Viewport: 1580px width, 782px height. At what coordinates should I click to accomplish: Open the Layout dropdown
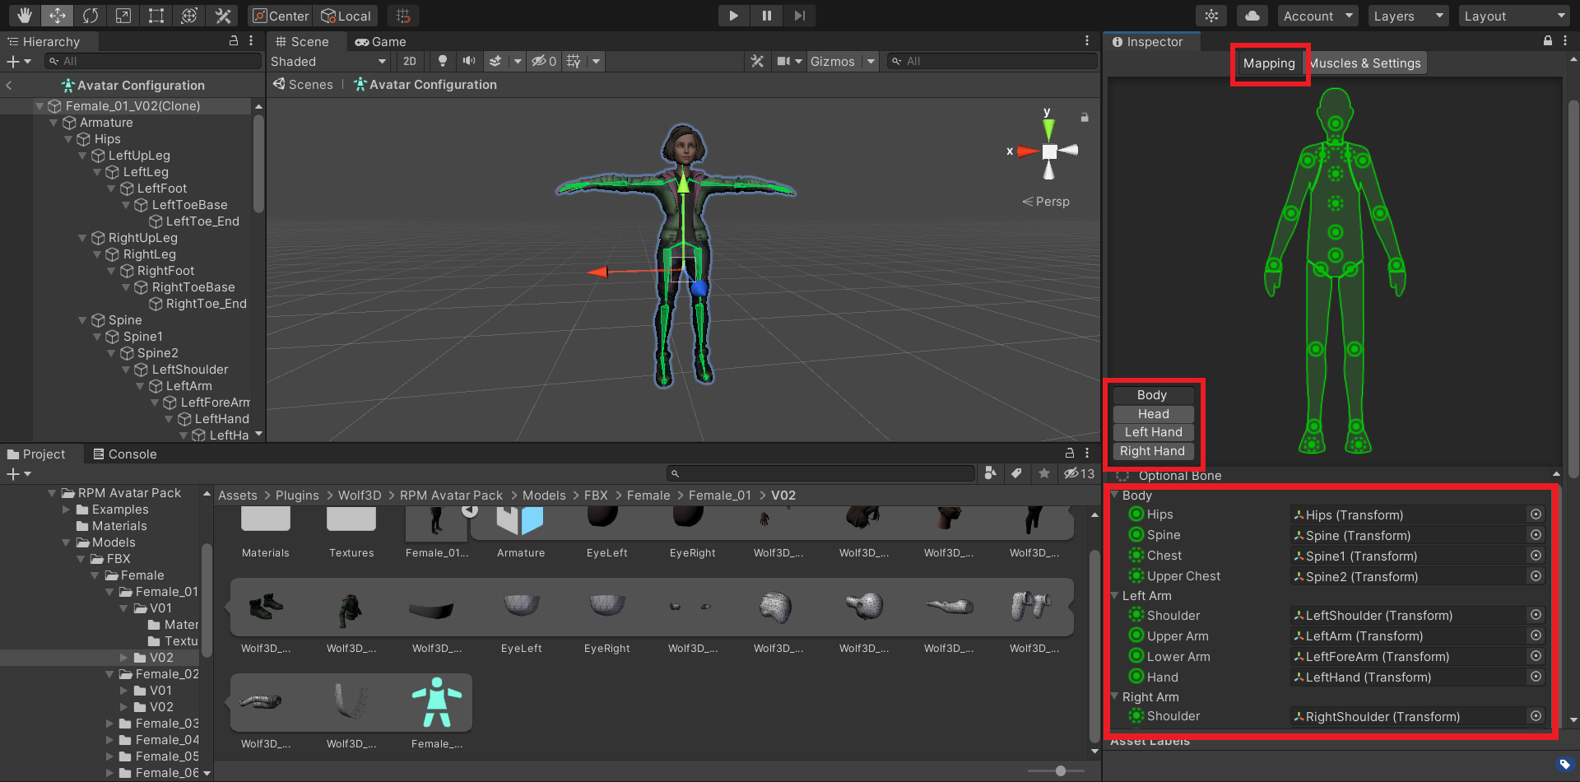[x=1514, y=16]
